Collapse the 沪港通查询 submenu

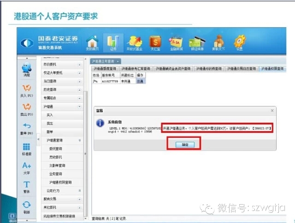(80, 140)
